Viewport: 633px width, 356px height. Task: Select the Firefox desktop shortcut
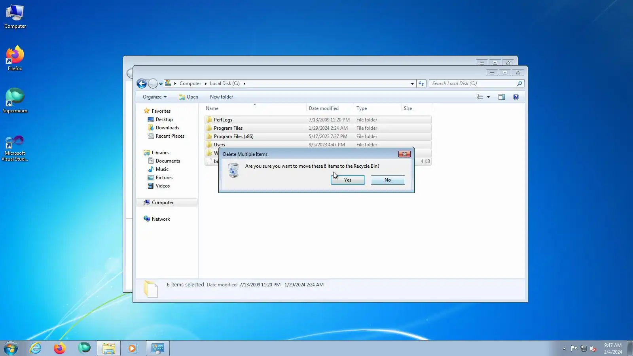coord(15,59)
